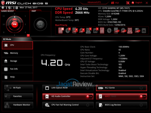Turn on the XMP OFF button

(40, 24)
